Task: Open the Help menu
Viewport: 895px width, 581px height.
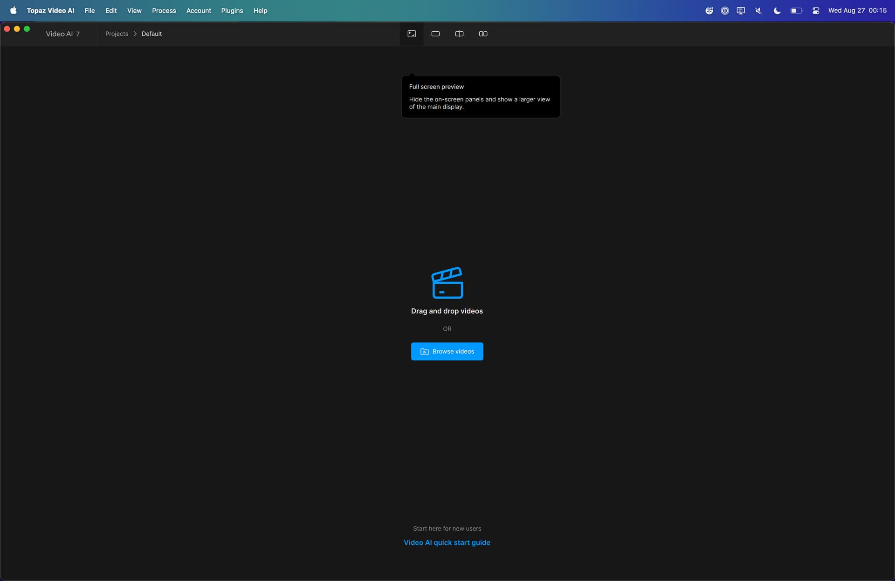Action: (x=260, y=10)
